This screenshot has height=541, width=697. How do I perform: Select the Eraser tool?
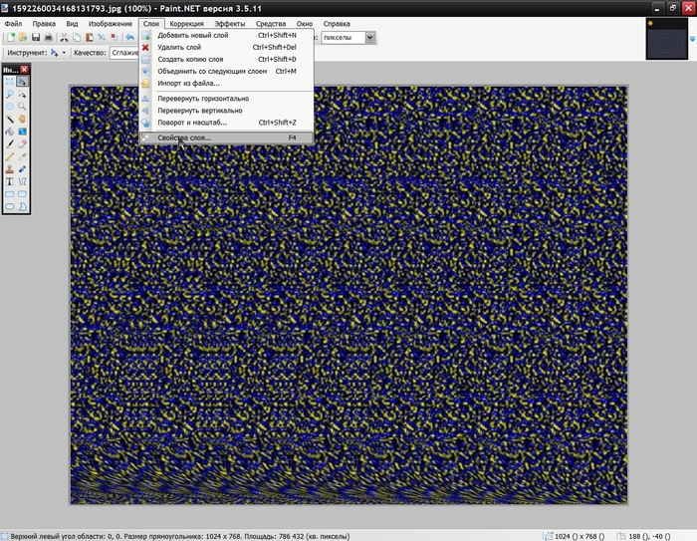tap(22, 143)
